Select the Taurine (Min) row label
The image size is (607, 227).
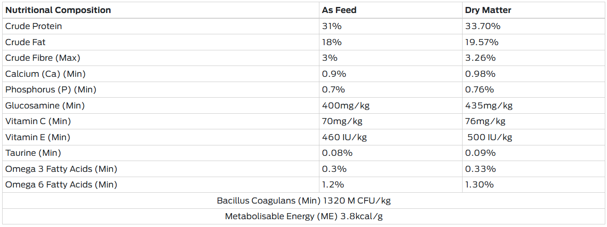point(33,153)
